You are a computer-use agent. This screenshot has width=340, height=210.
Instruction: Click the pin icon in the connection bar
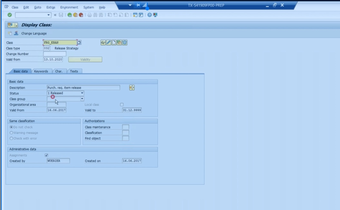(x=138, y=5)
